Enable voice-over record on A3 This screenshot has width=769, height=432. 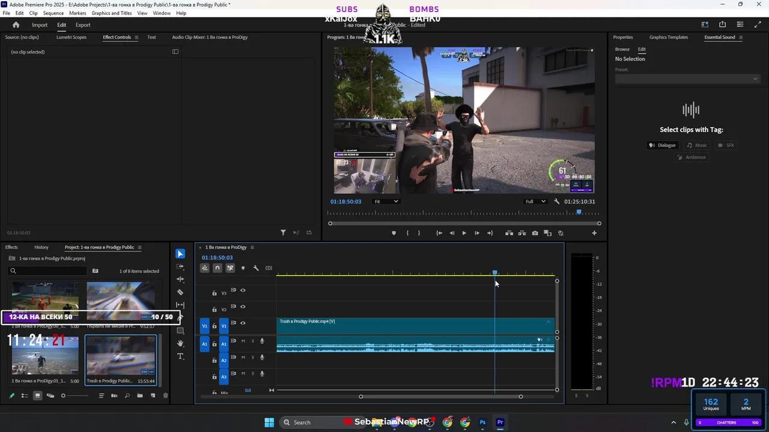tap(262, 373)
